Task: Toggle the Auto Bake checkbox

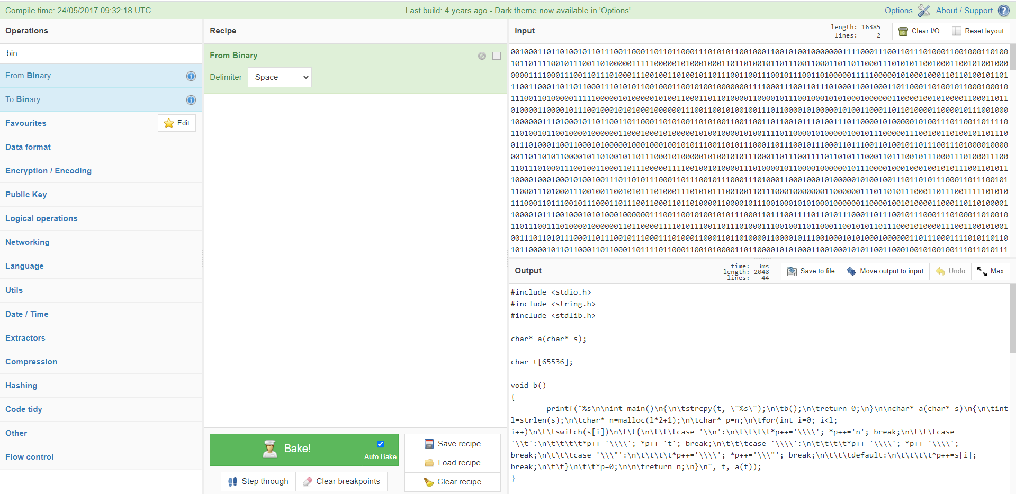Action: coord(380,444)
